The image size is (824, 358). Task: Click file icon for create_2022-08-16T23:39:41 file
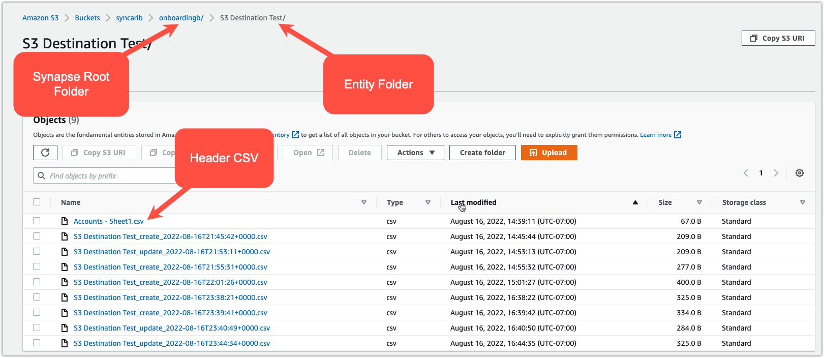point(65,313)
